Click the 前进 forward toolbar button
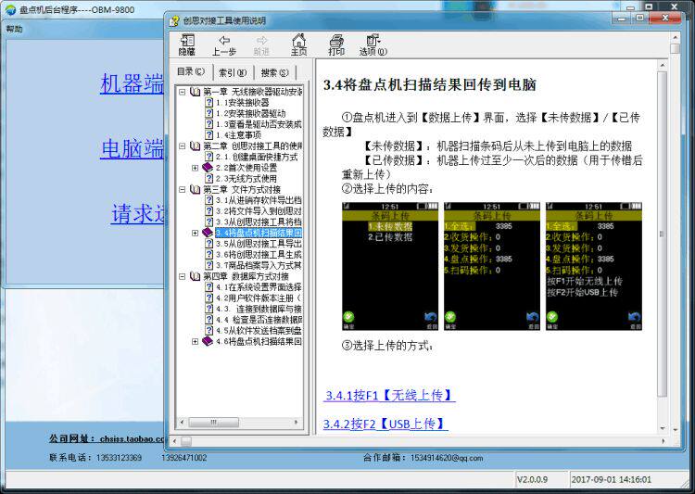The image size is (695, 494). [x=261, y=45]
